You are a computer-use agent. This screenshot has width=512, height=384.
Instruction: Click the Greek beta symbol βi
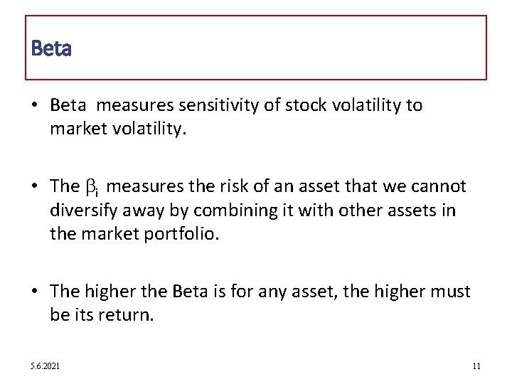click(x=92, y=188)
